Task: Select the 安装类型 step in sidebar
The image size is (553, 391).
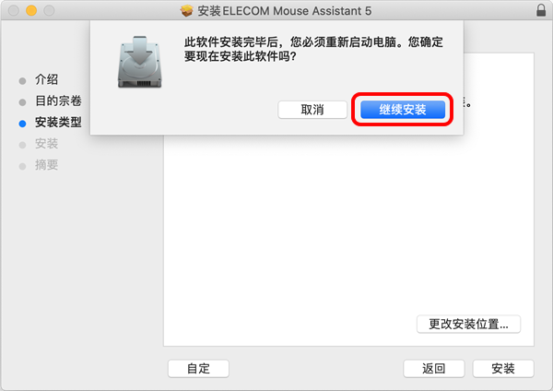Action: coord(58,122)
